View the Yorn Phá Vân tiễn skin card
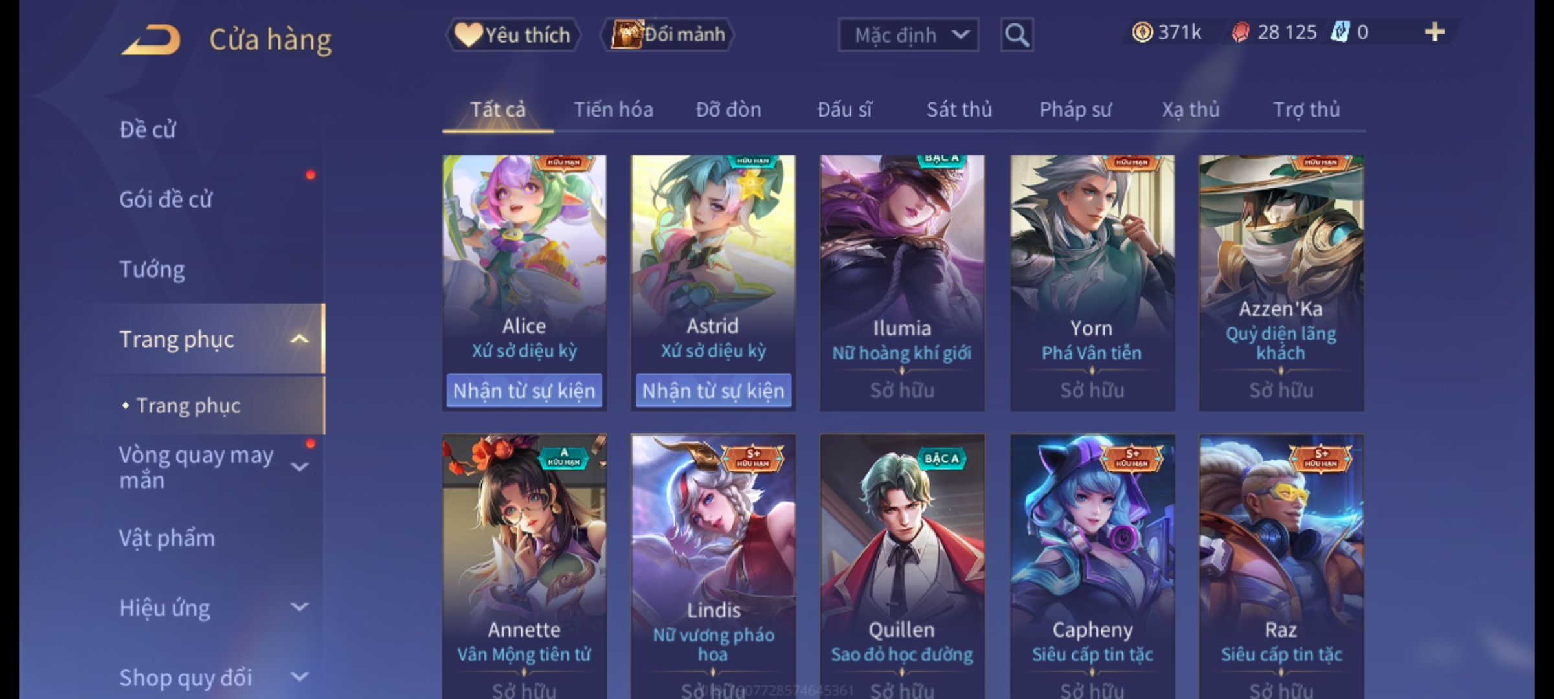This screenshot has height=699, width=1554. [1092, 282]
